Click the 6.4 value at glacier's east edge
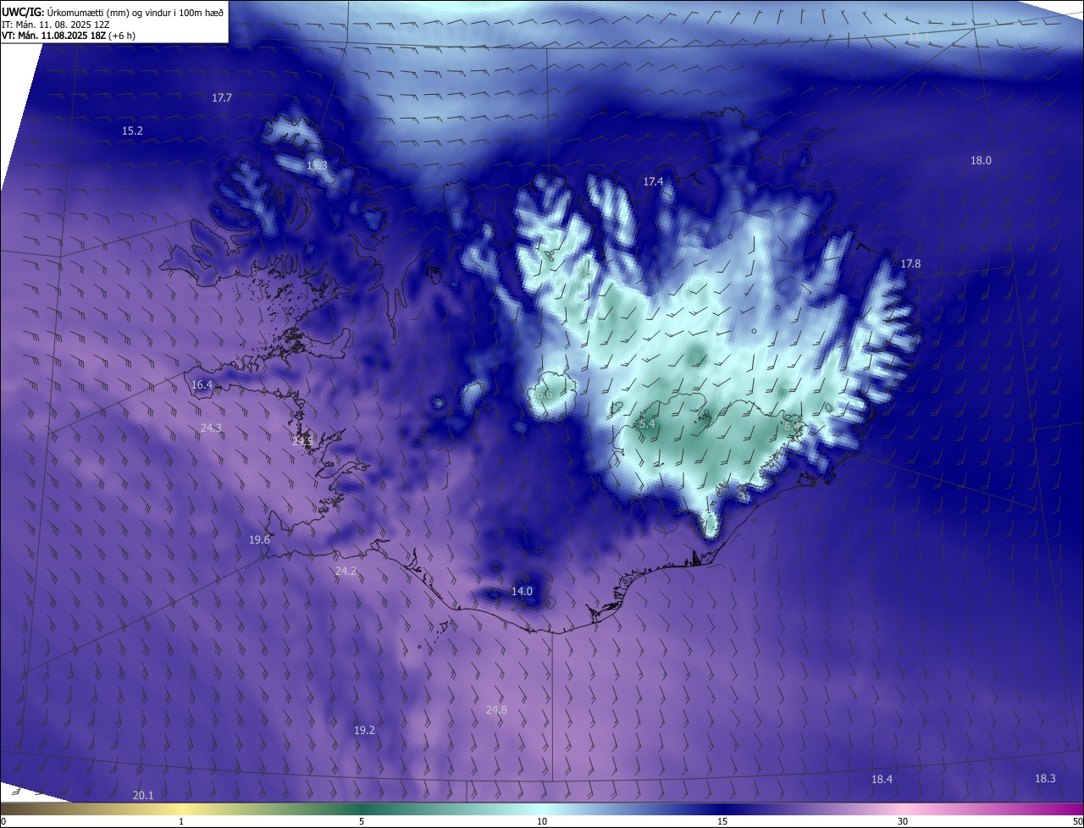The image size is (1084, 828). click(792, 427)
